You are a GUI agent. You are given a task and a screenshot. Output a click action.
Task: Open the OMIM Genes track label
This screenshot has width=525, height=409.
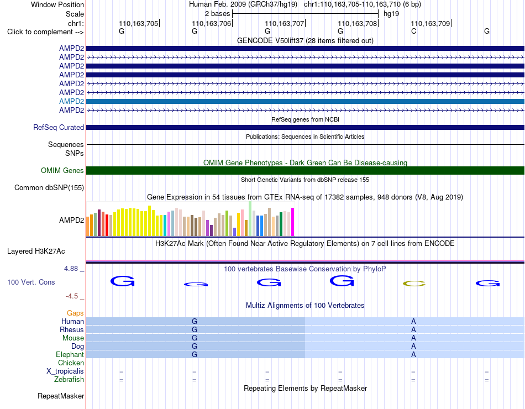pyautogui.click(x=62, y=170)
